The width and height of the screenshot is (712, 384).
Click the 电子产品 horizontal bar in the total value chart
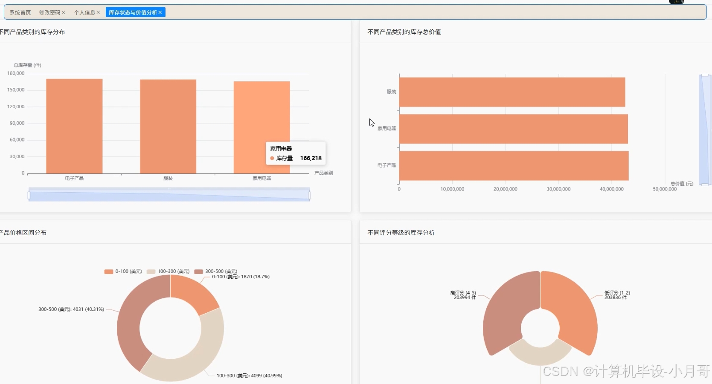[514, 166]
